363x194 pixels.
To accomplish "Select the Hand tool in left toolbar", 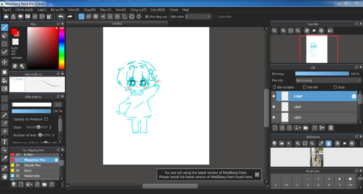I will point(4,177).
